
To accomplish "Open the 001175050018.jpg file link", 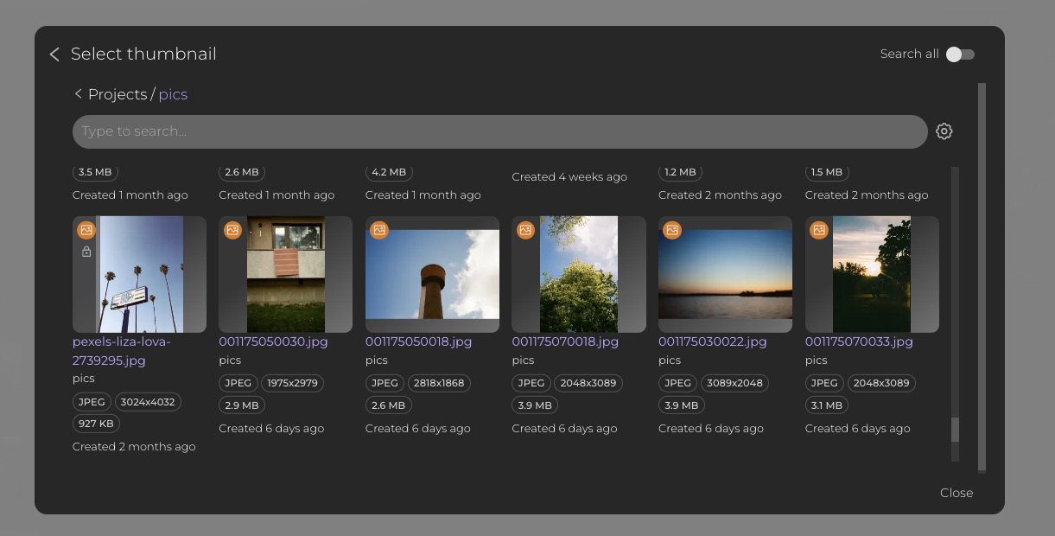I will click(419, 341).
